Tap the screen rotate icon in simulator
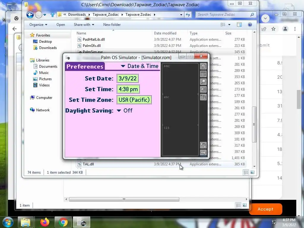The width and height of the screenshot is (304, 228). pyautogui.click(x=203, y=145)
